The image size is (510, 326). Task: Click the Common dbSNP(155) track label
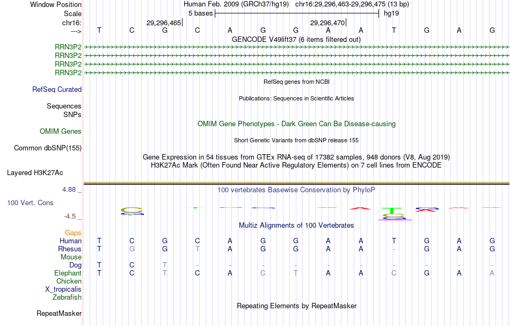(x=48, y=148)
